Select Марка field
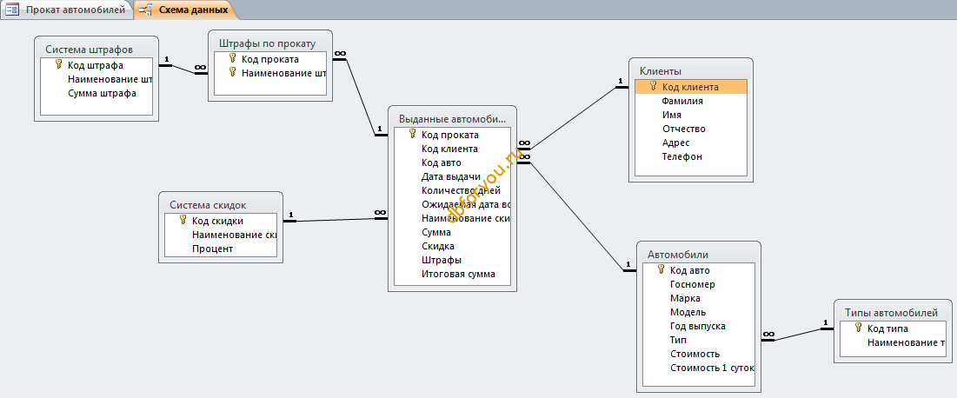This screenshot has width=957, height=398. (x=699, y=299)
